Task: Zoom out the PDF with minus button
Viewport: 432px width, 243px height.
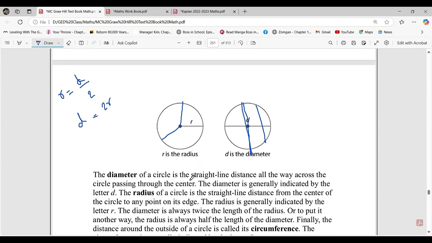Action: coord(179,43)
